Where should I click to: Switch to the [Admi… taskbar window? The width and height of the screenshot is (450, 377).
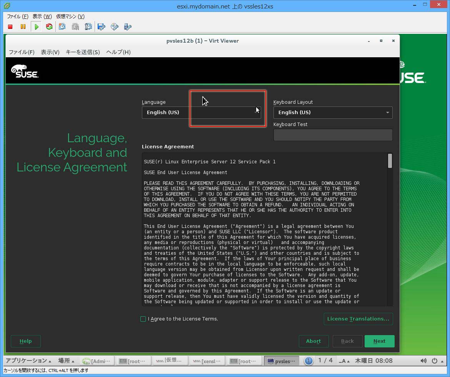pyautogui.click(x=97, y=361)
